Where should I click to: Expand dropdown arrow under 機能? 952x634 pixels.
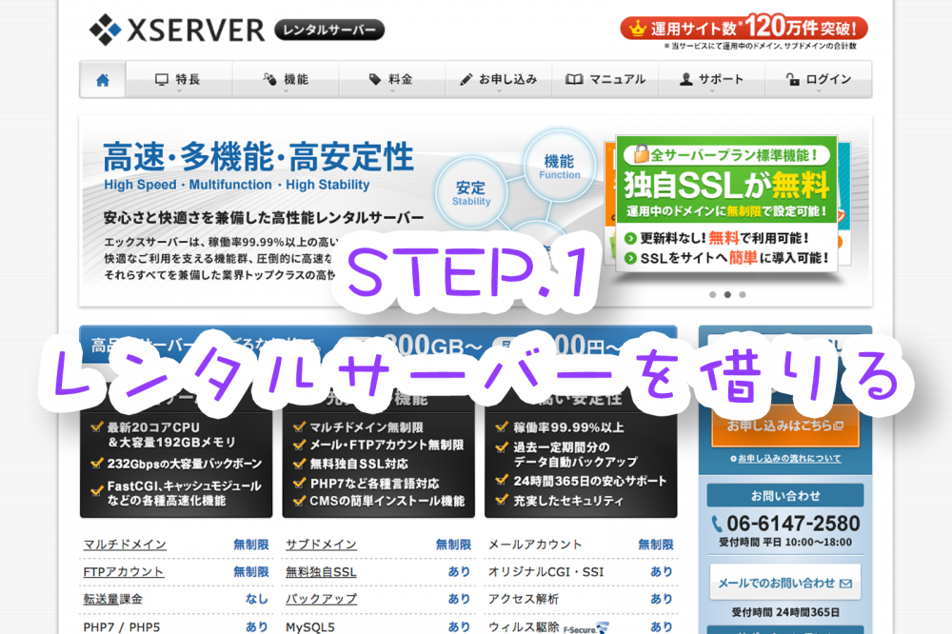point(286,91)
